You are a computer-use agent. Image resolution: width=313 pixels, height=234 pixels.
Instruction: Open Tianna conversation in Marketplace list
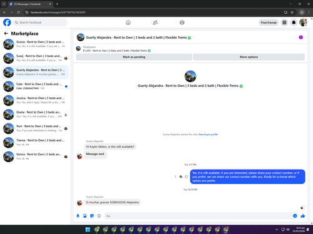pyautogui.click(x=35, y=142)
